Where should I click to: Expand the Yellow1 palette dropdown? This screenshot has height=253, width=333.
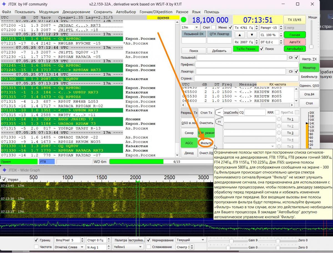tap(128, 247)
